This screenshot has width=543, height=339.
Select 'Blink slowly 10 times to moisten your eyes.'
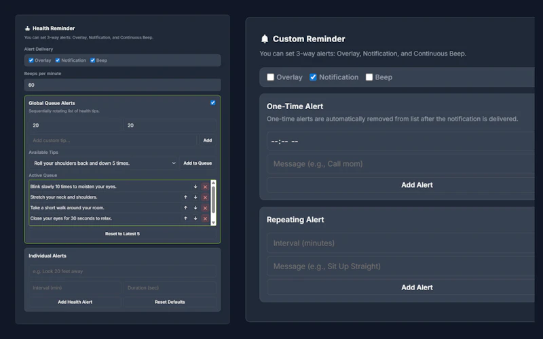(x=73, y=186)
